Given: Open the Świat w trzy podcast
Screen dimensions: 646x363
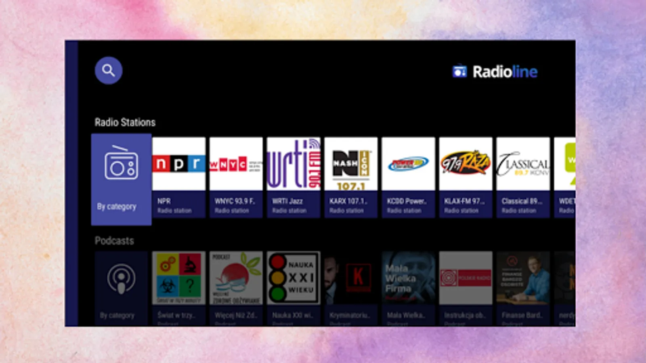Looking at the screenshot, I should coord(179,288).
